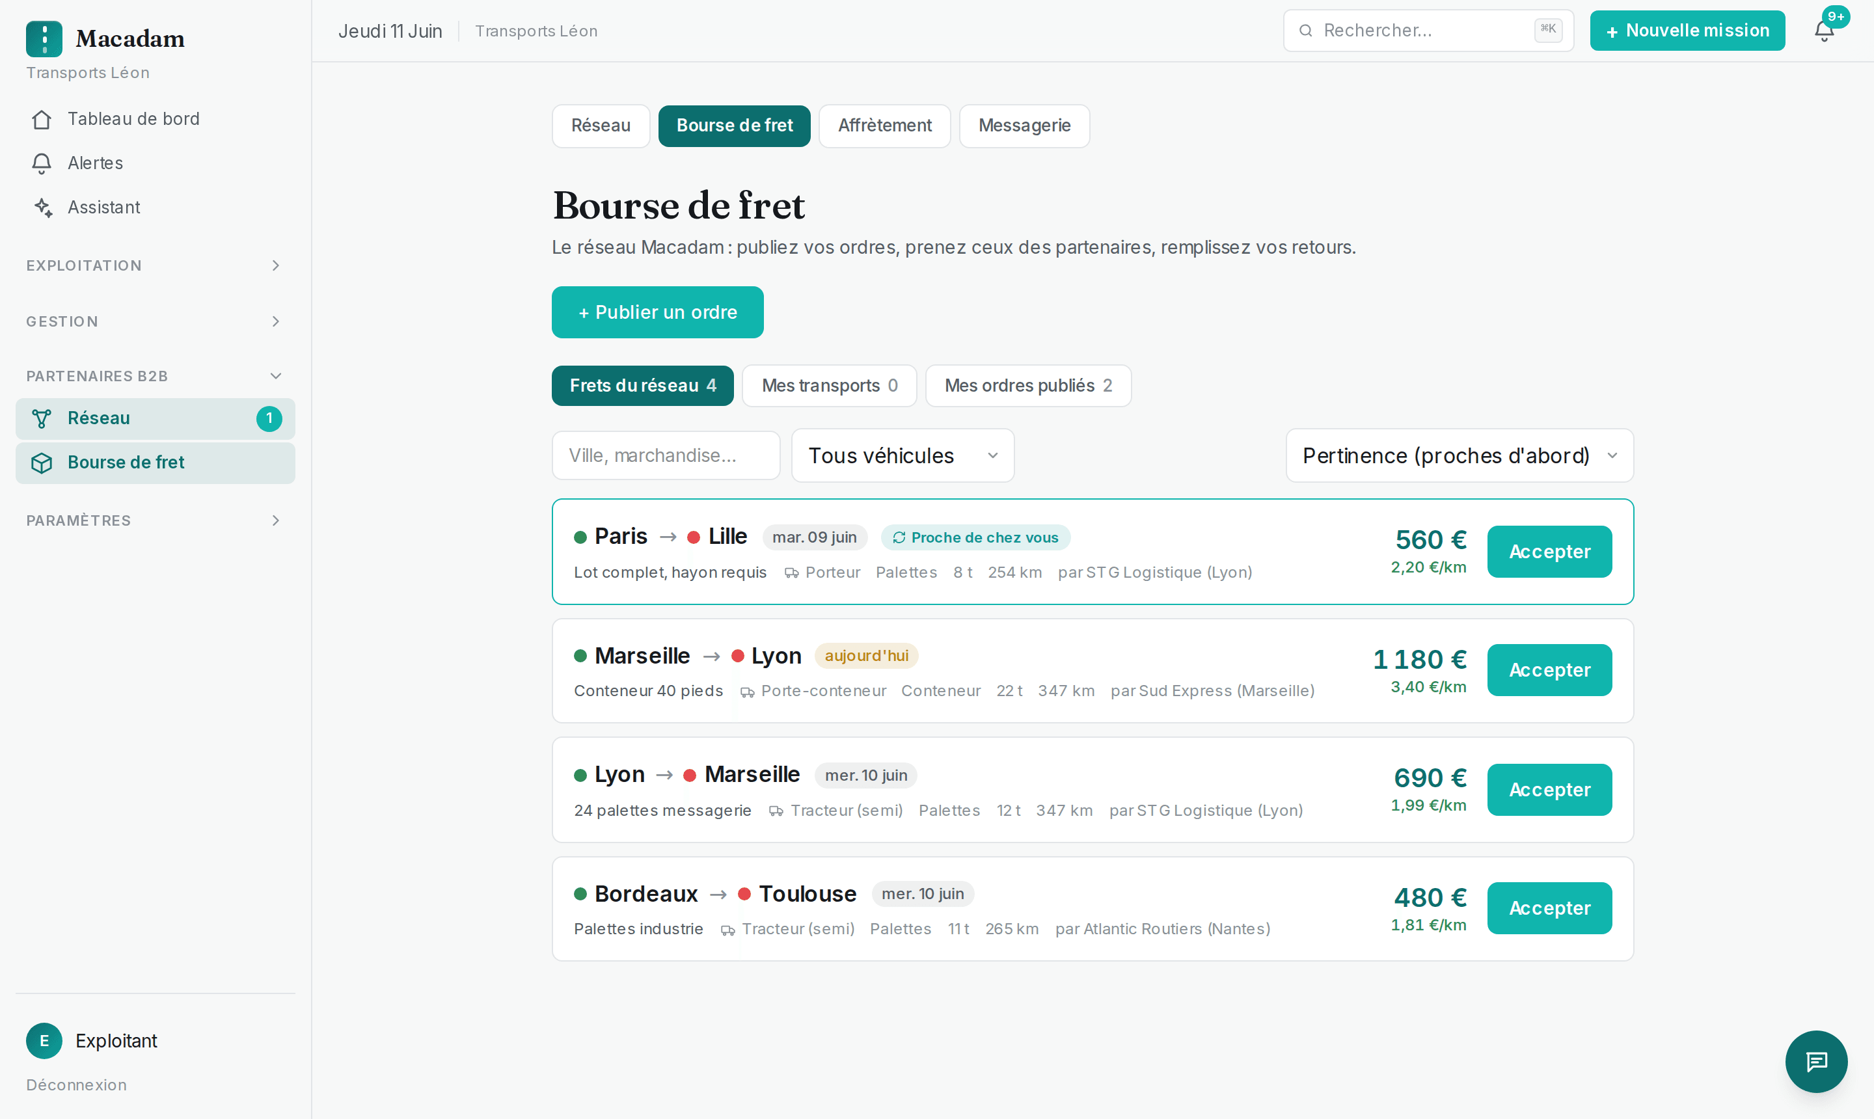Open Assistant menu entry
The height and width of the screenshot is (1119, 1874).
pyautogui.click(x=156, y=208)
